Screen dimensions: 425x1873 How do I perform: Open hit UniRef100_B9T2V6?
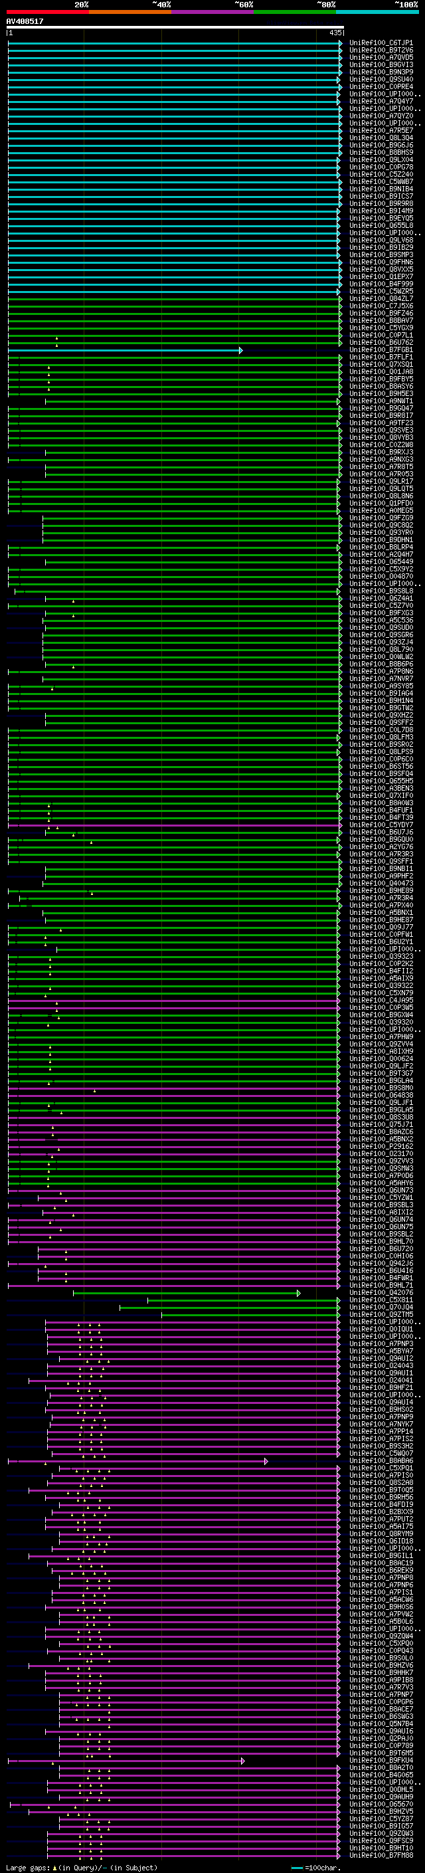(381, 51)
